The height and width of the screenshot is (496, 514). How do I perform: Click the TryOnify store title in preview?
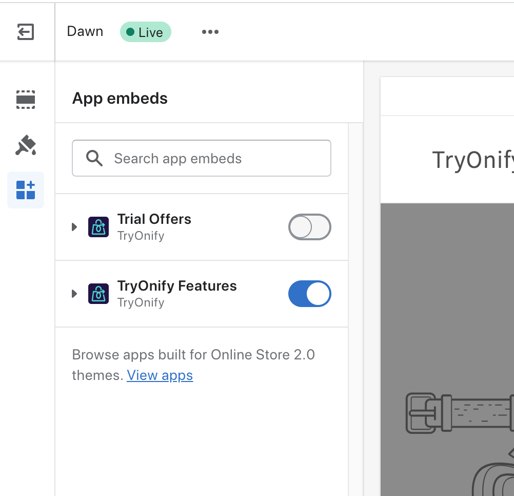pos(472,160)
